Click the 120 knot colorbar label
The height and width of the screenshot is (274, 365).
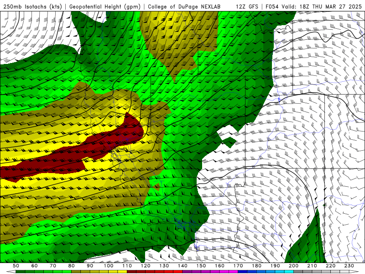pyautogui.click(x=146, y=266)
